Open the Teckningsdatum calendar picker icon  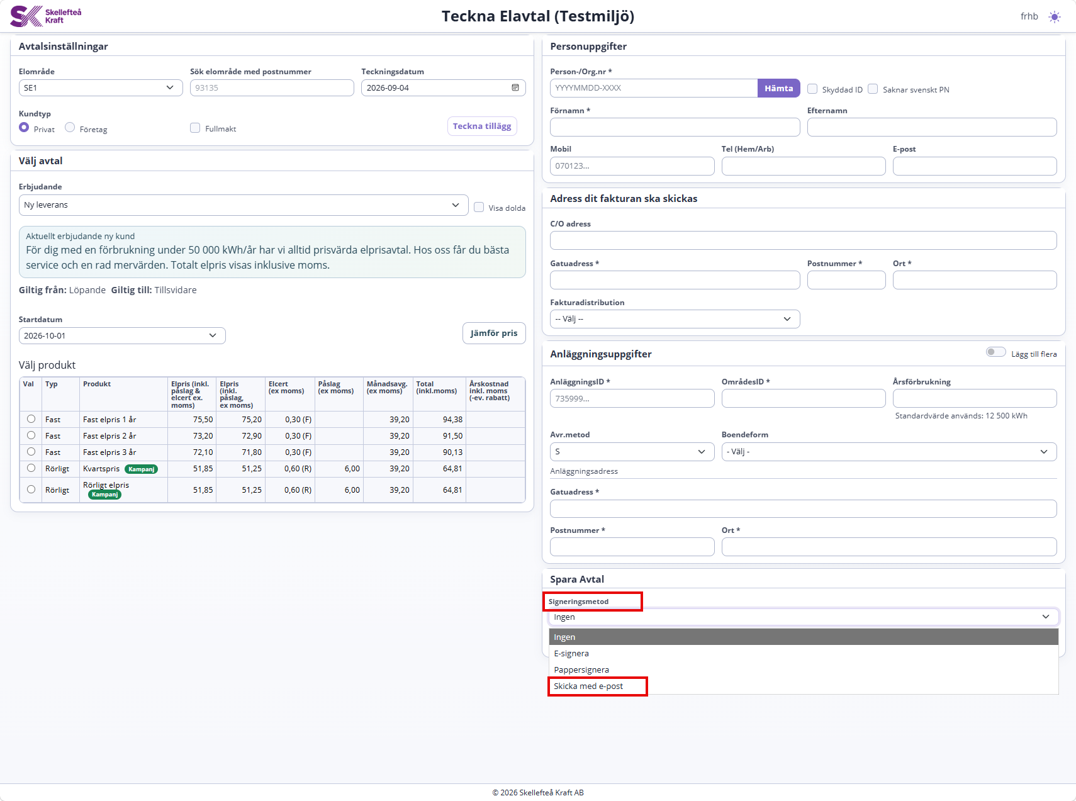(x=515, y=87)
